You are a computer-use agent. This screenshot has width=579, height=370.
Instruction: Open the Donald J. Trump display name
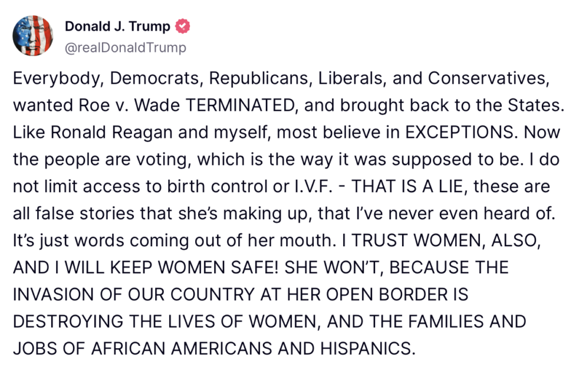(117, 26)
